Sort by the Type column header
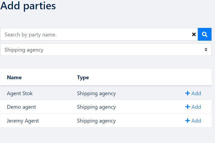Image resolution: width=215 pixels, height=143 pixels. tap(83, 78)
